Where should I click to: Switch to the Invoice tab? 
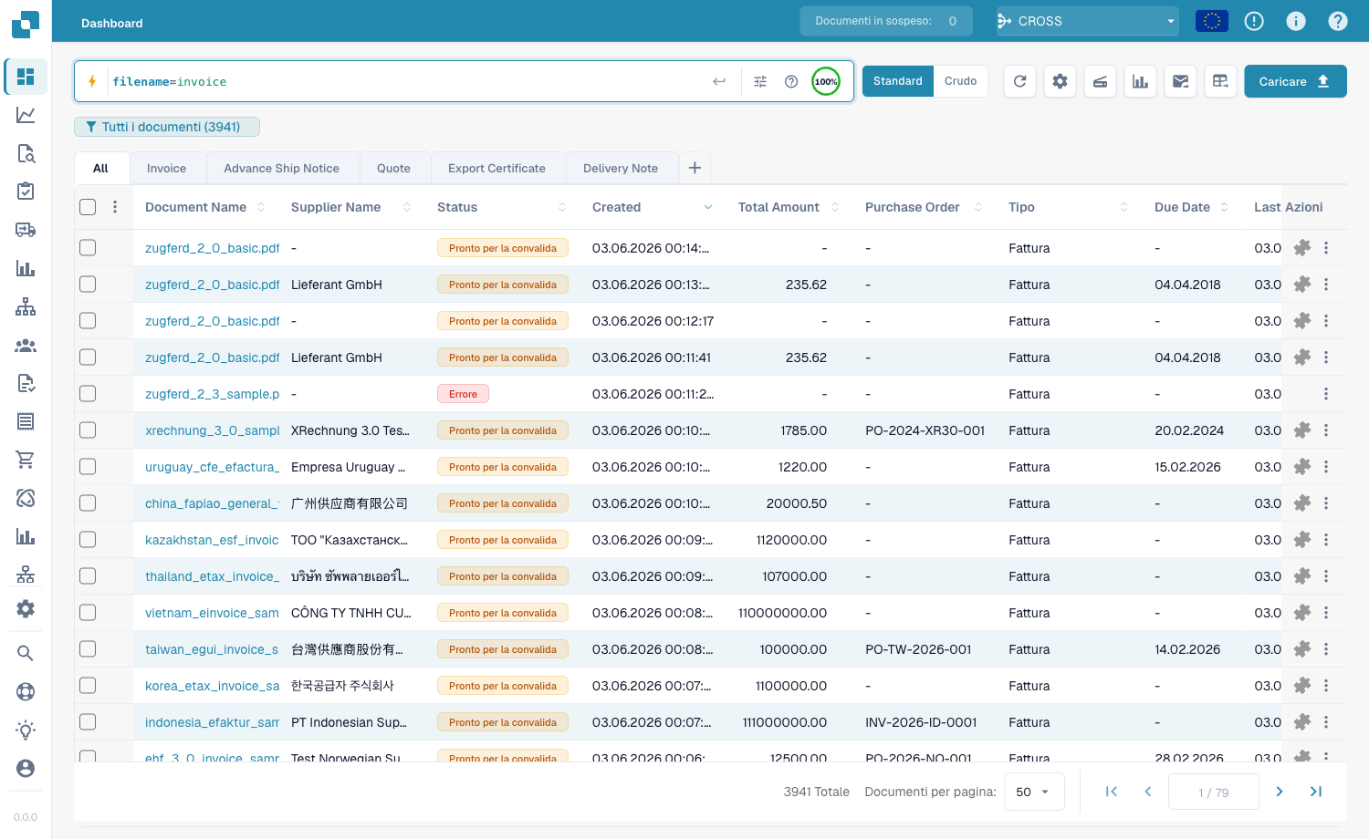(x=166, y=169)
